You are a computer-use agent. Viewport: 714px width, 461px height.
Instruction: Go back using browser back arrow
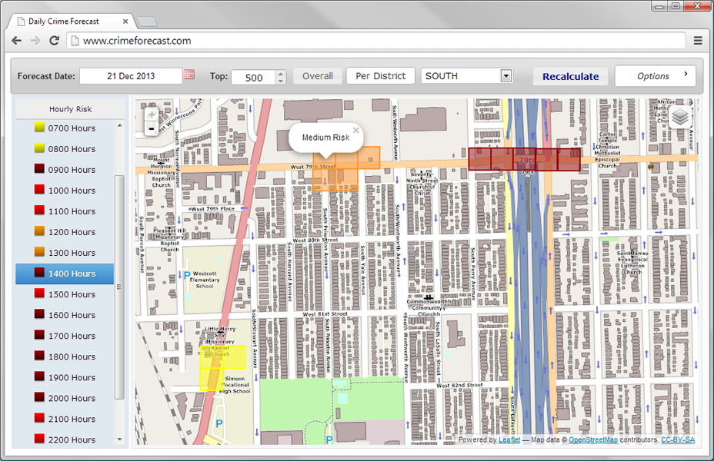pos(18,41)
